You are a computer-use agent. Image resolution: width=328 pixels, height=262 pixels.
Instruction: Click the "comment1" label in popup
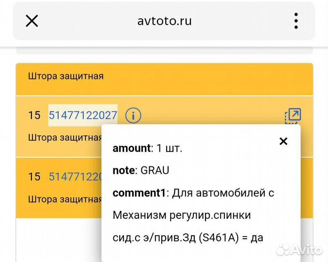point(140,193)
